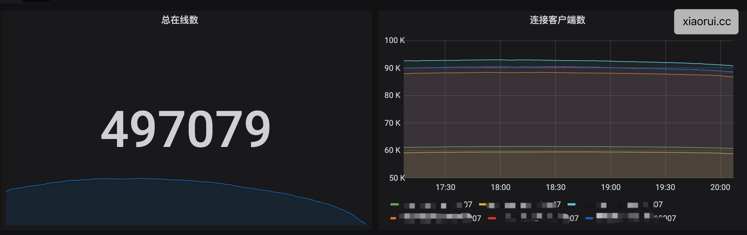
Task: Click the blue legend color swatch
Action: [x=589, y=218]
